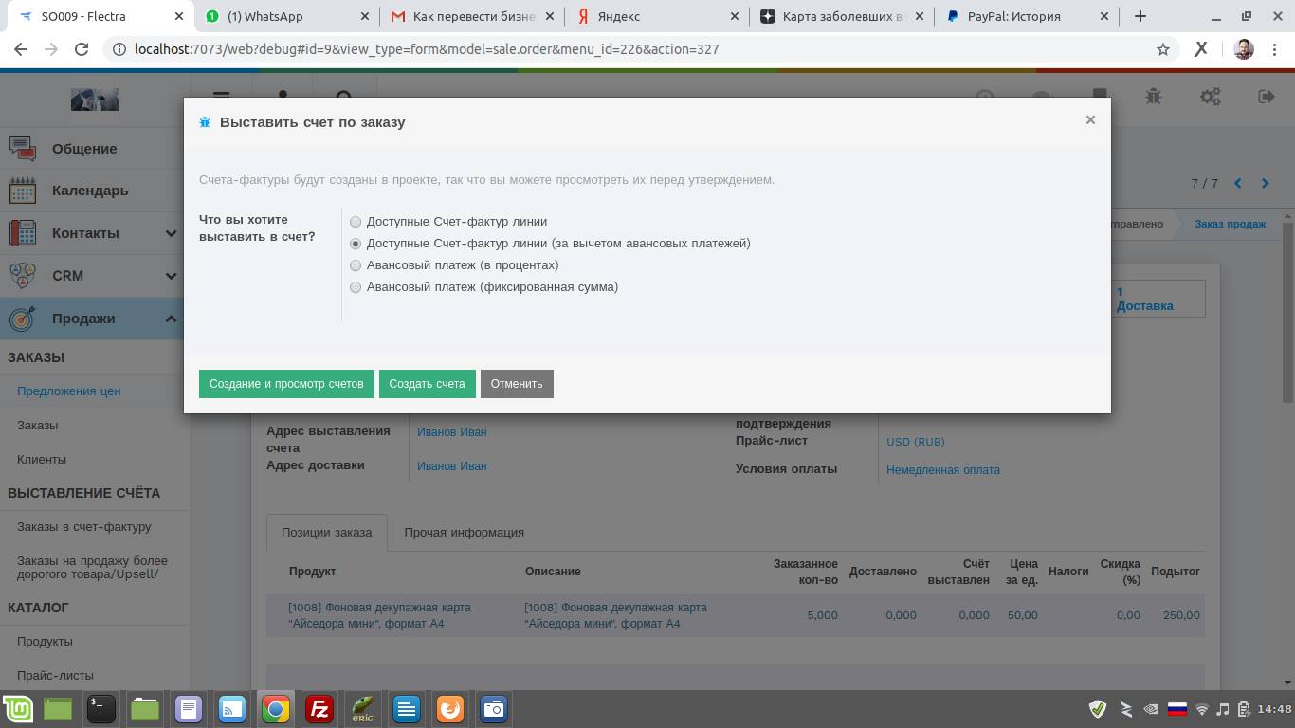Click the settings gears icon in header
The width and height of the screenshot is (1295, 728).
pyautogui.click(x=1211, y=97)
